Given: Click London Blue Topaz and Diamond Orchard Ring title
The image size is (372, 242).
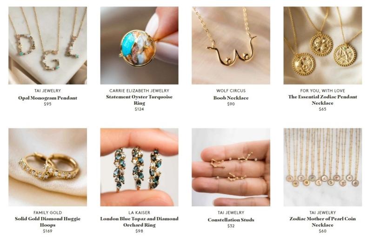Looking at the screenshot, I should [139, 222].
